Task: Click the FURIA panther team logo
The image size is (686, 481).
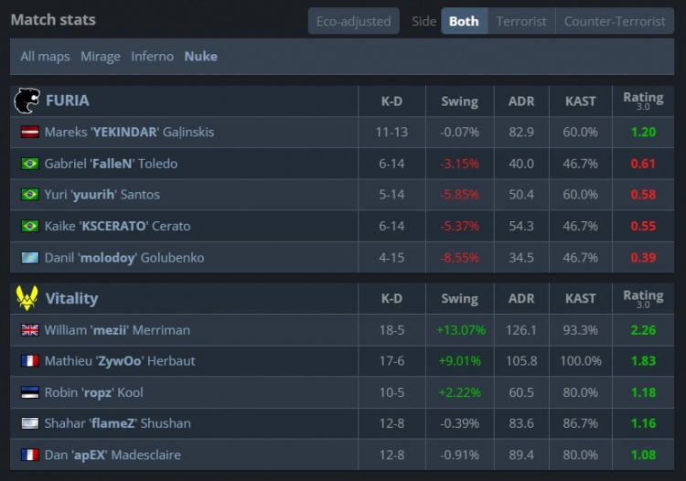Action: 27,101
